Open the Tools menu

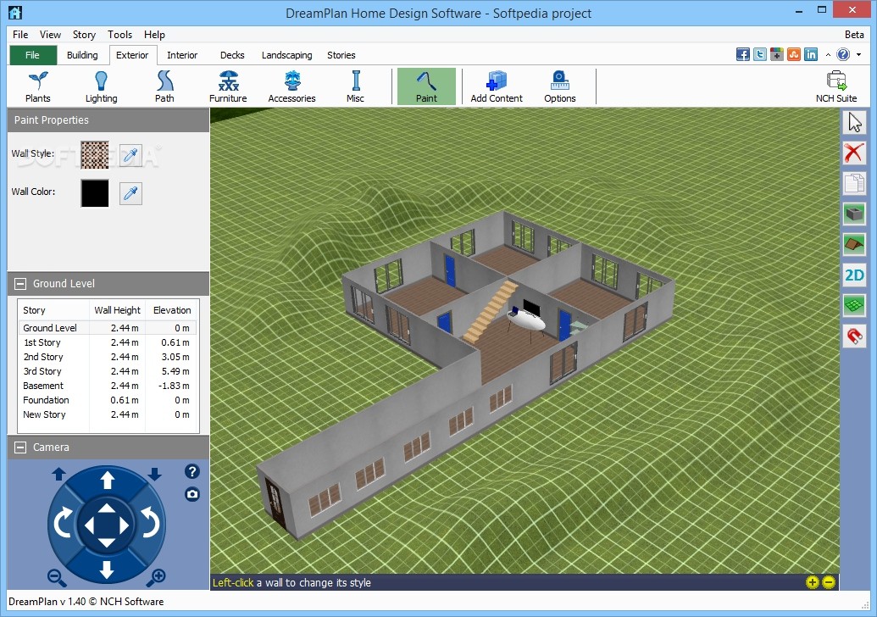tap(119, 35)
